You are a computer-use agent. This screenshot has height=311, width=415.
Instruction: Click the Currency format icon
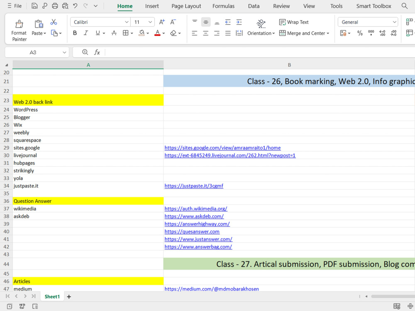pos(343,33)
